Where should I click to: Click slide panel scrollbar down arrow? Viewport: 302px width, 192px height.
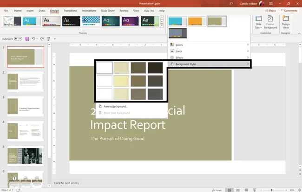pyautogui.click(x=49, y=186)
